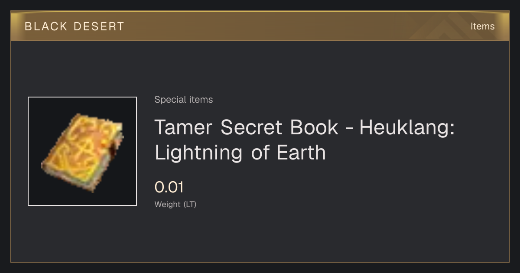
Task: Open the Items section link
Action: 482,26
